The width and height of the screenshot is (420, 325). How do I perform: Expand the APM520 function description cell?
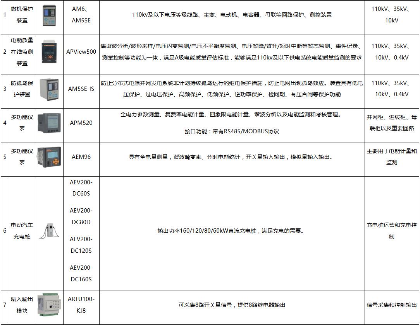tap(232, 124)
